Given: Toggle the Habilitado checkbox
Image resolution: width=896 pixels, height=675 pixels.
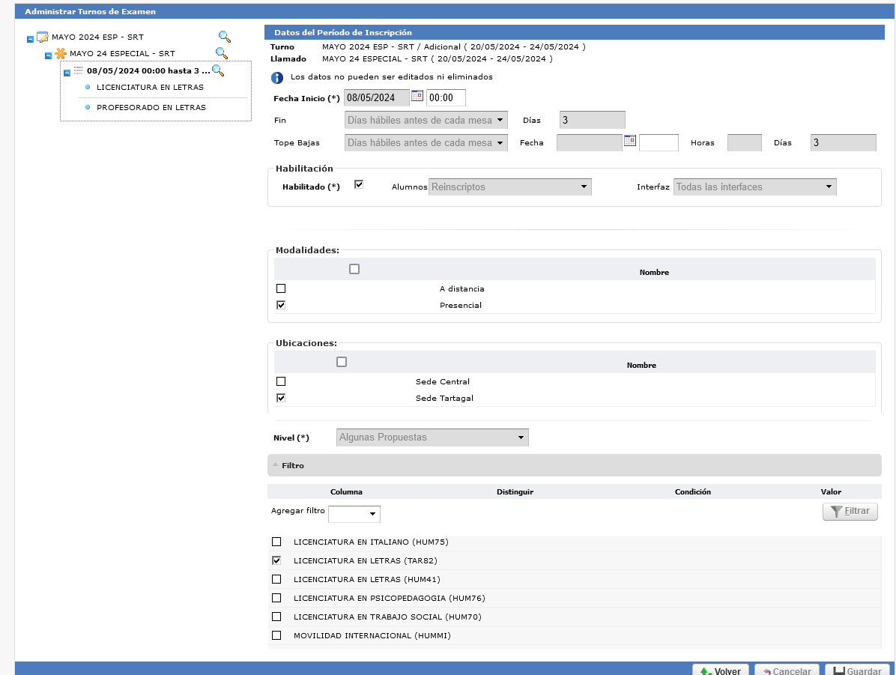Looking at the screenshot, I should coord(359,185).
